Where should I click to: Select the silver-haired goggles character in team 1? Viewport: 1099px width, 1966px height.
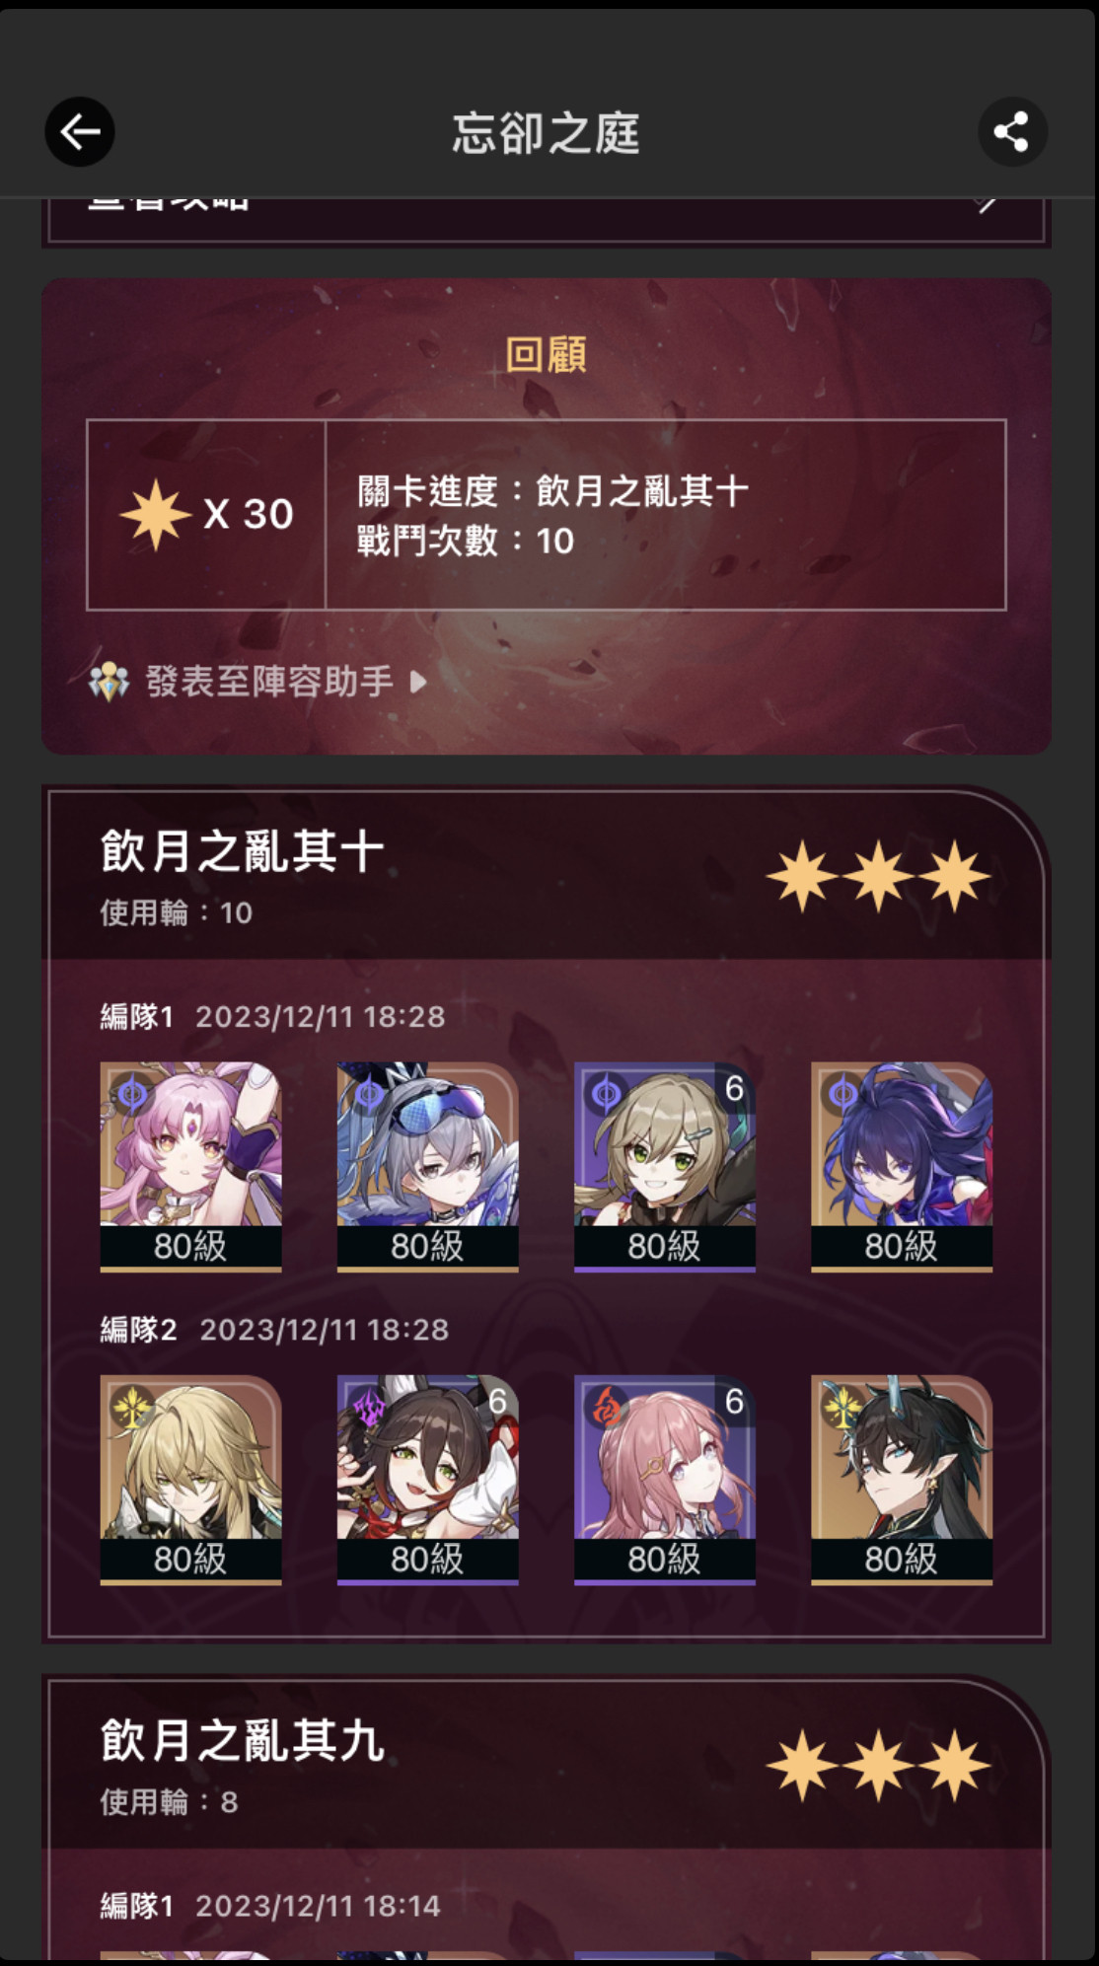point(427,1167)
